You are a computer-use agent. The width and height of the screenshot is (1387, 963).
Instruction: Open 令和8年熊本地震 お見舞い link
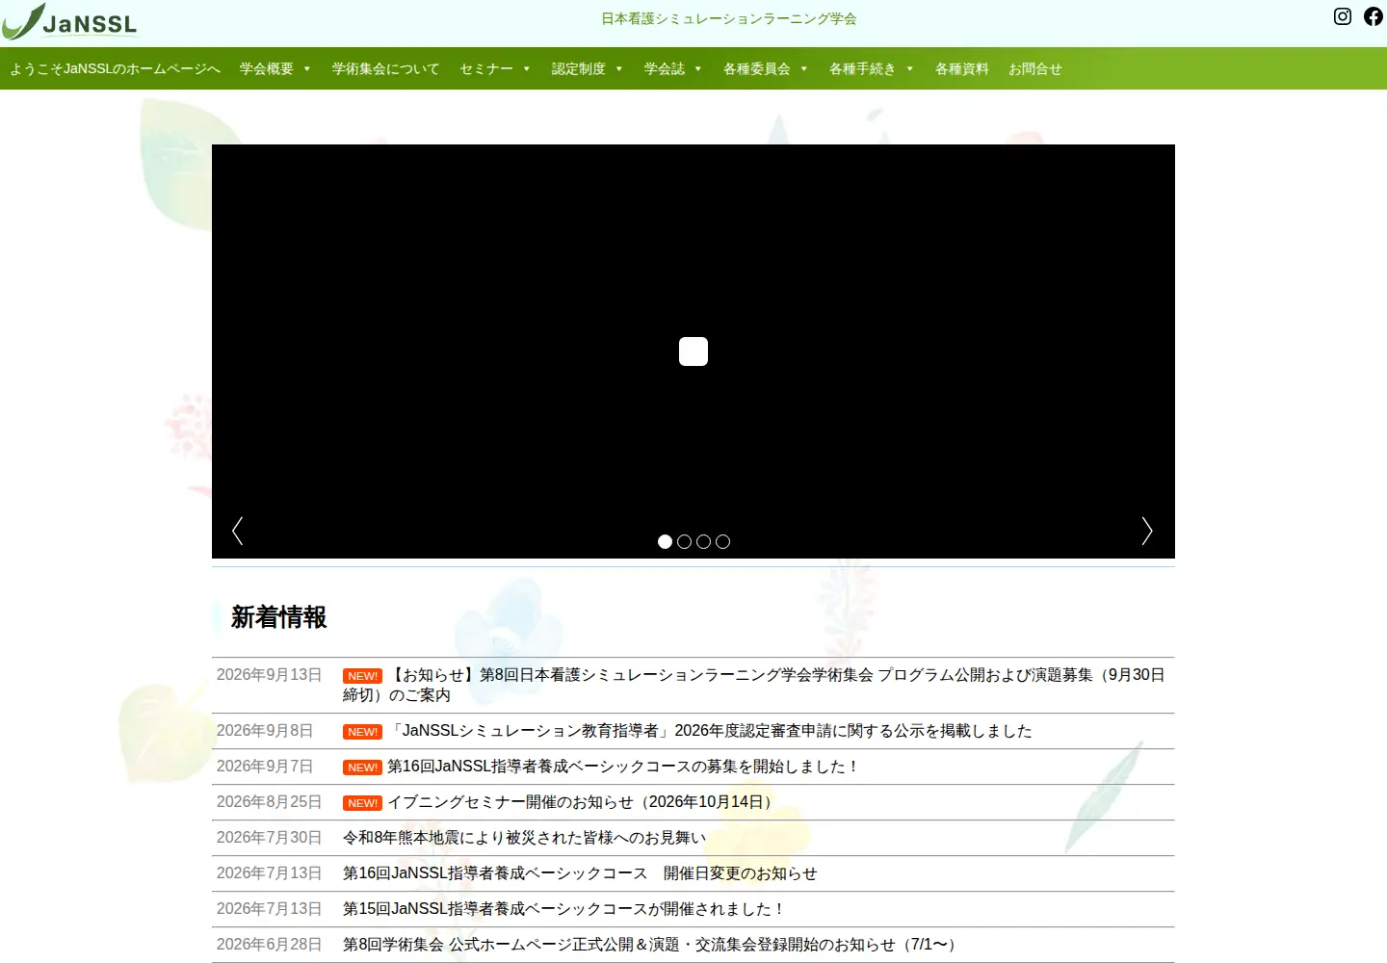click(525, 838)
